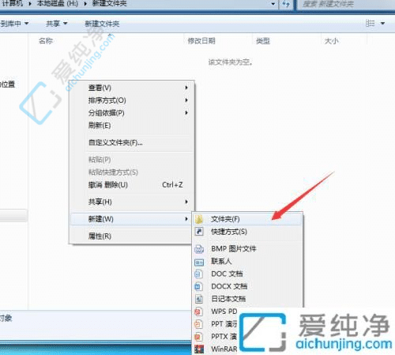Expand the 共享(H) submenu arrow
The width and height of the screenshot is (395, 355).
[186, 202]
